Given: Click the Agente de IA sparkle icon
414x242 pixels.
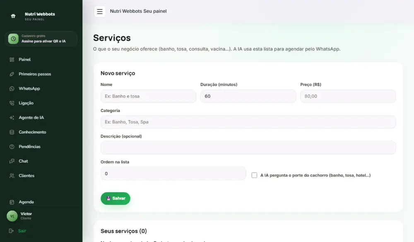Looking at the screenshot, I should click(12, 118).
